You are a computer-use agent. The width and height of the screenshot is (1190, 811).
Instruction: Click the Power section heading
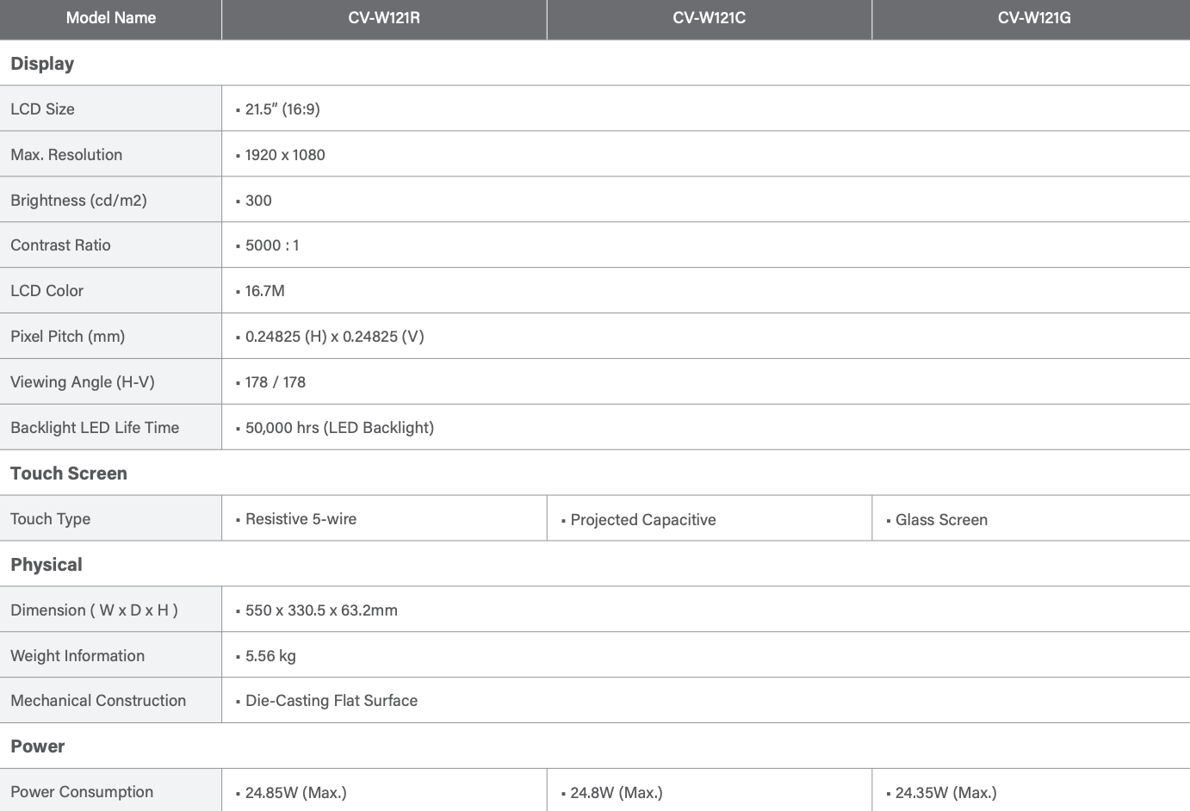(38, 746)
